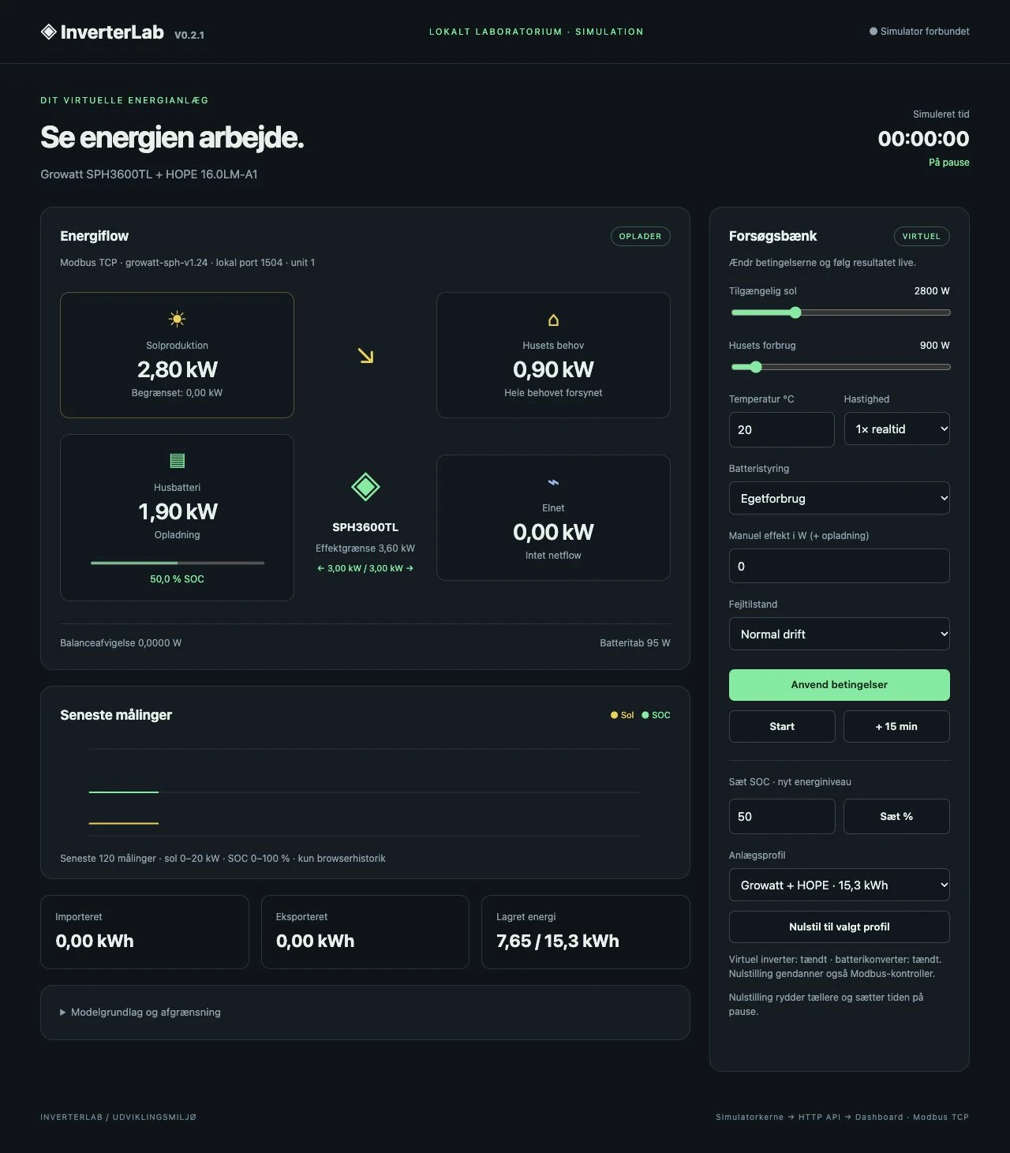Open the Hastighed 1× realtid dropdown
Image resolution: width=1010 pixels, height=1153 pixels.
896,429
